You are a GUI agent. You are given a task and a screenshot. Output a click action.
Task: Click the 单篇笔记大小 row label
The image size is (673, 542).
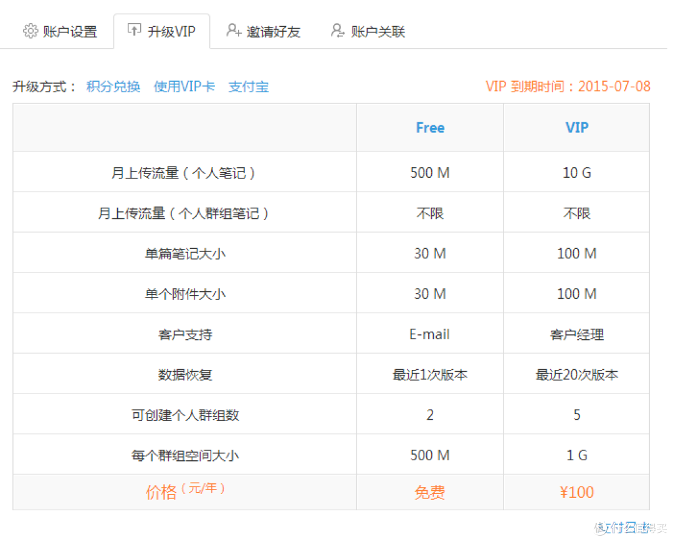tap(184, 253)
